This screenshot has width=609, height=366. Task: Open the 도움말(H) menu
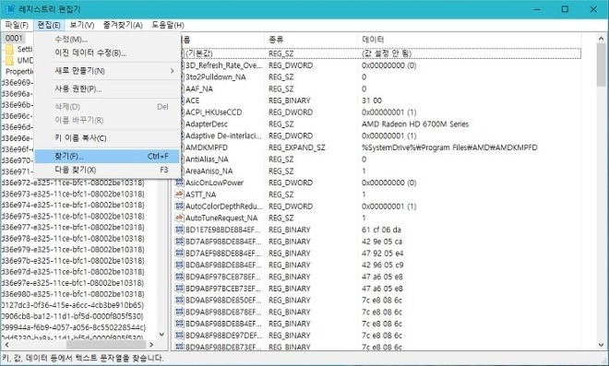(167, 25)
